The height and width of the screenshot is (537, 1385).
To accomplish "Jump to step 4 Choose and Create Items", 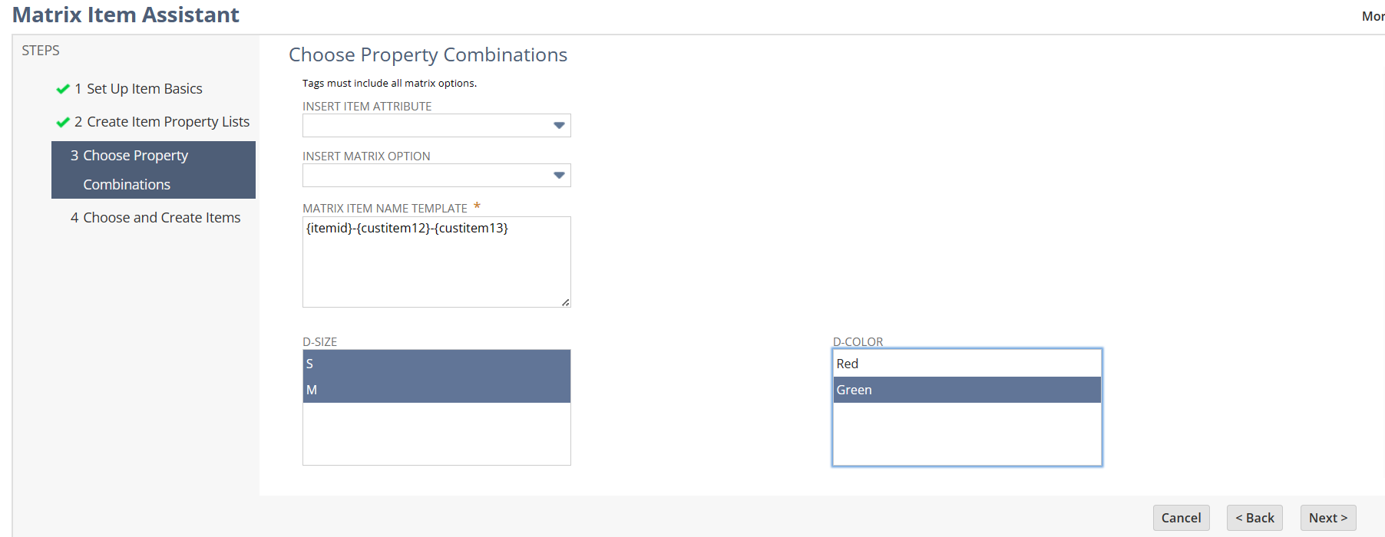I will (x=161, y=218).
